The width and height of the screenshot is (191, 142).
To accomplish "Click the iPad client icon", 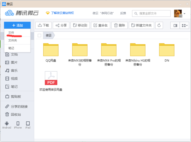I will [28, 125].
